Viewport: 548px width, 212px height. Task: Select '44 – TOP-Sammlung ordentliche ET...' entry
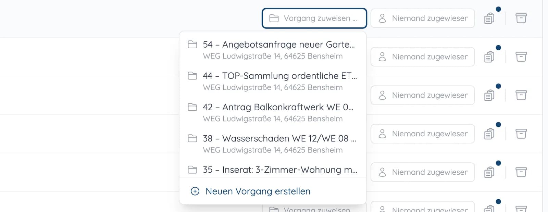coord(273,81)
